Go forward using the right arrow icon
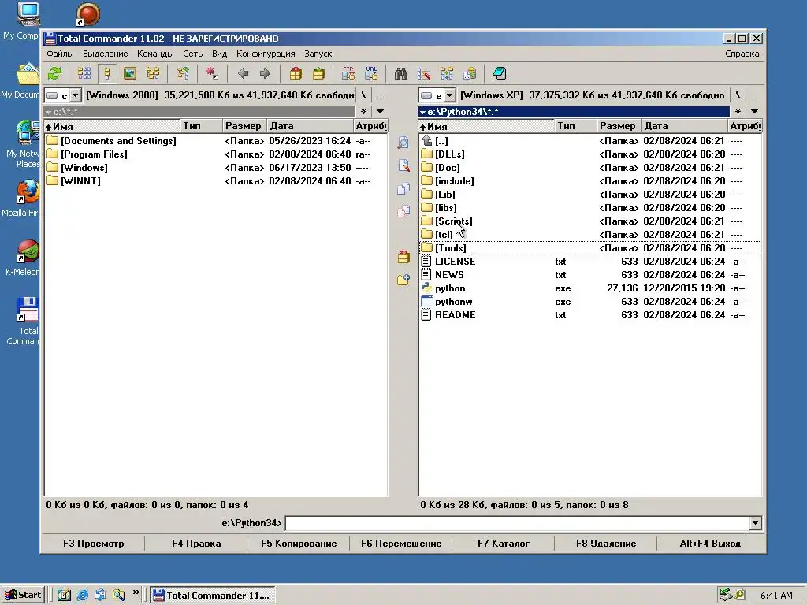Screen dimensions: 807x605 coord(265,73)
